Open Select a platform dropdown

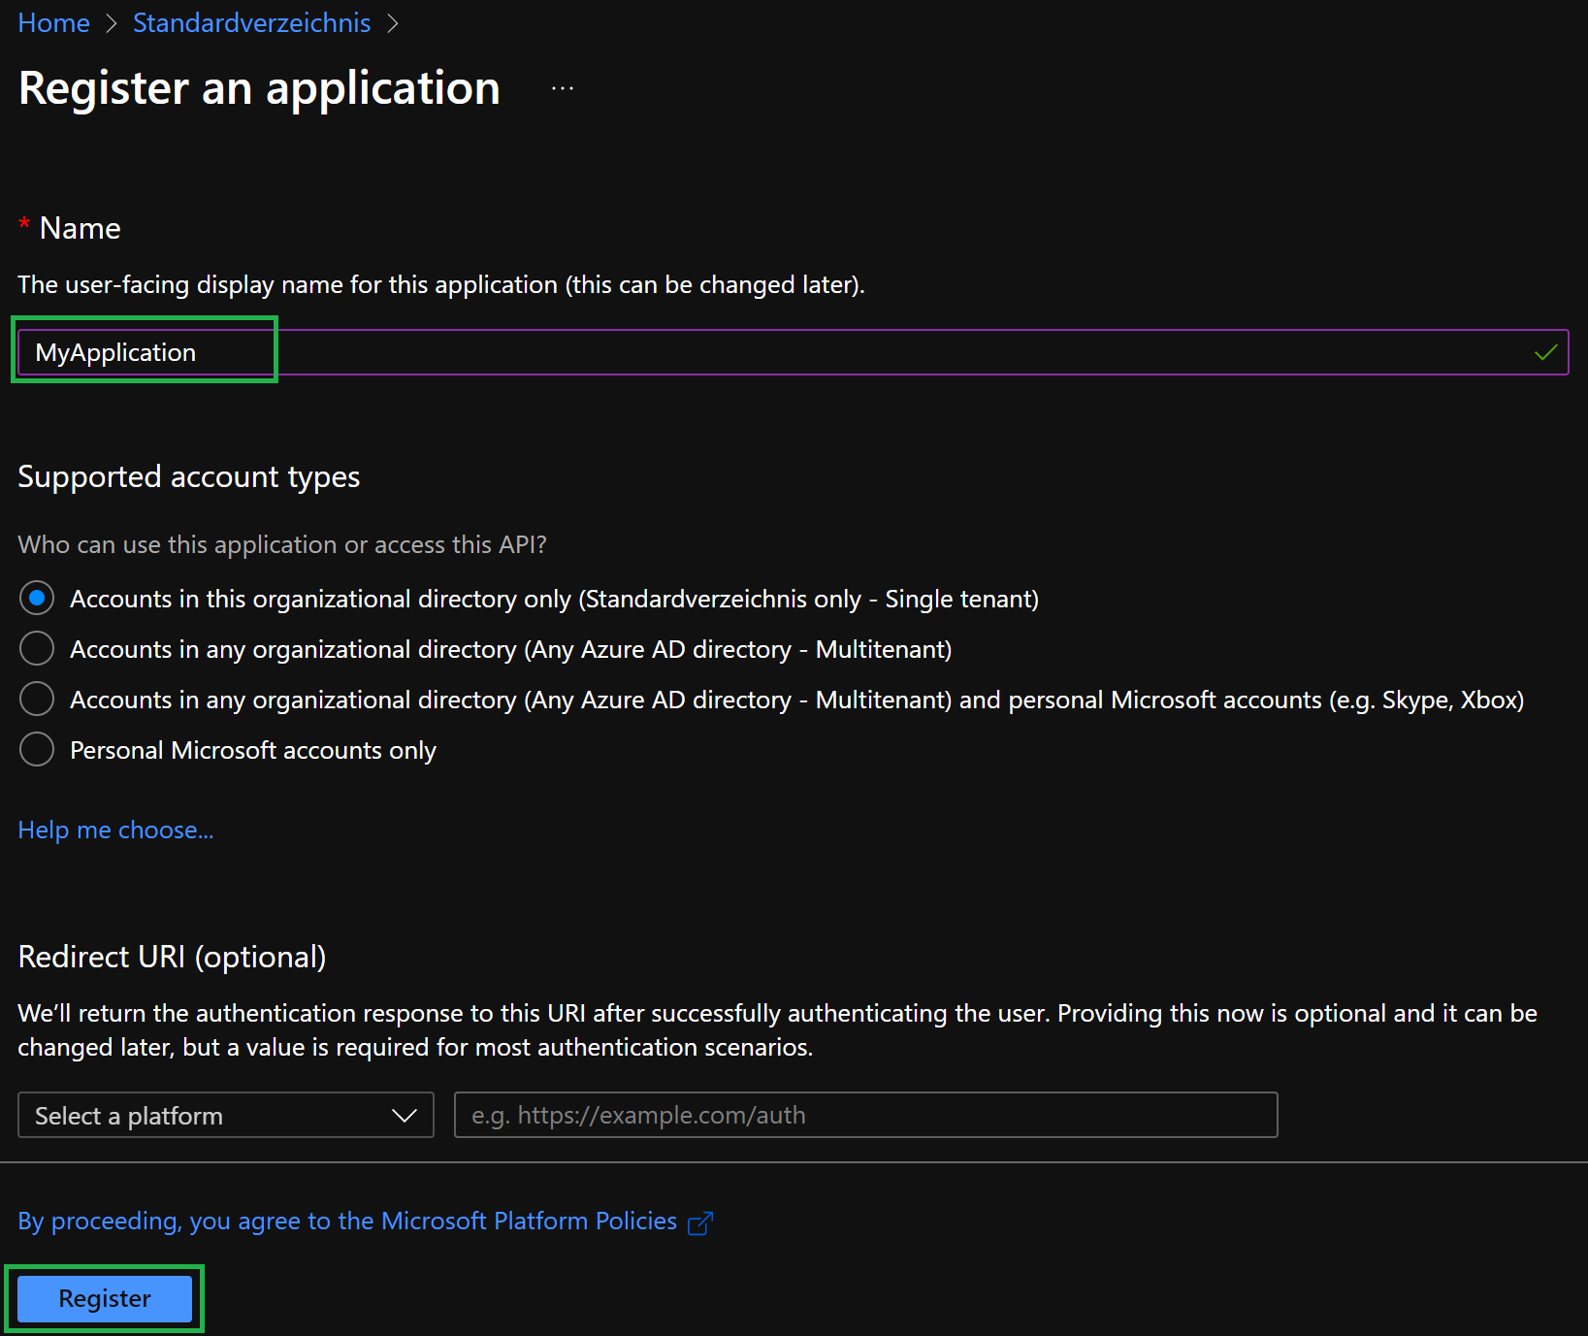pyautogui.click(x=226, y=1116)
